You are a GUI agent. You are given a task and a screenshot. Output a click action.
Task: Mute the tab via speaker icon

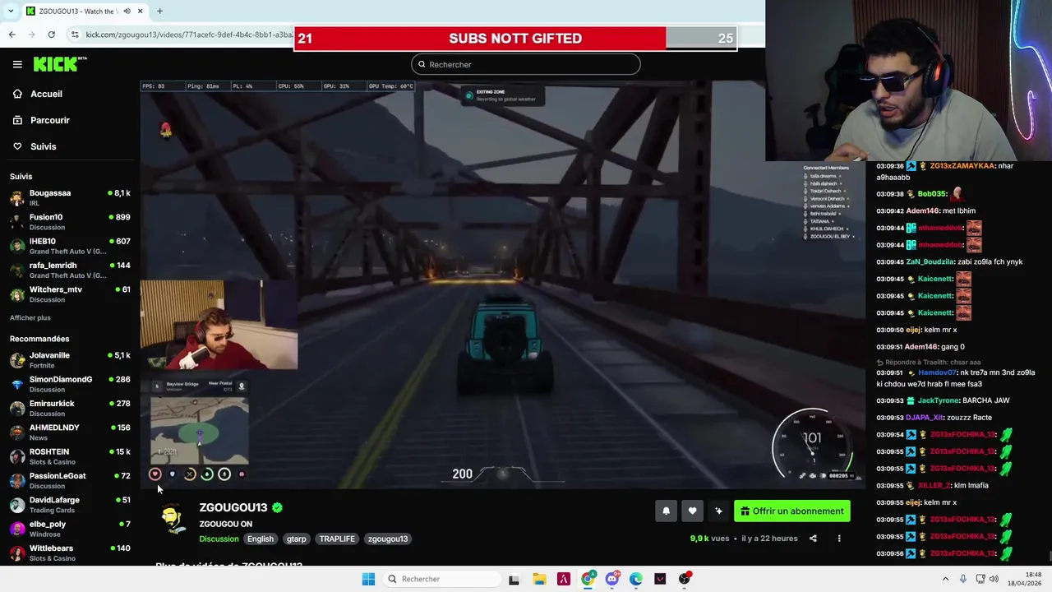pyautogui.click(x=127, y=11)
